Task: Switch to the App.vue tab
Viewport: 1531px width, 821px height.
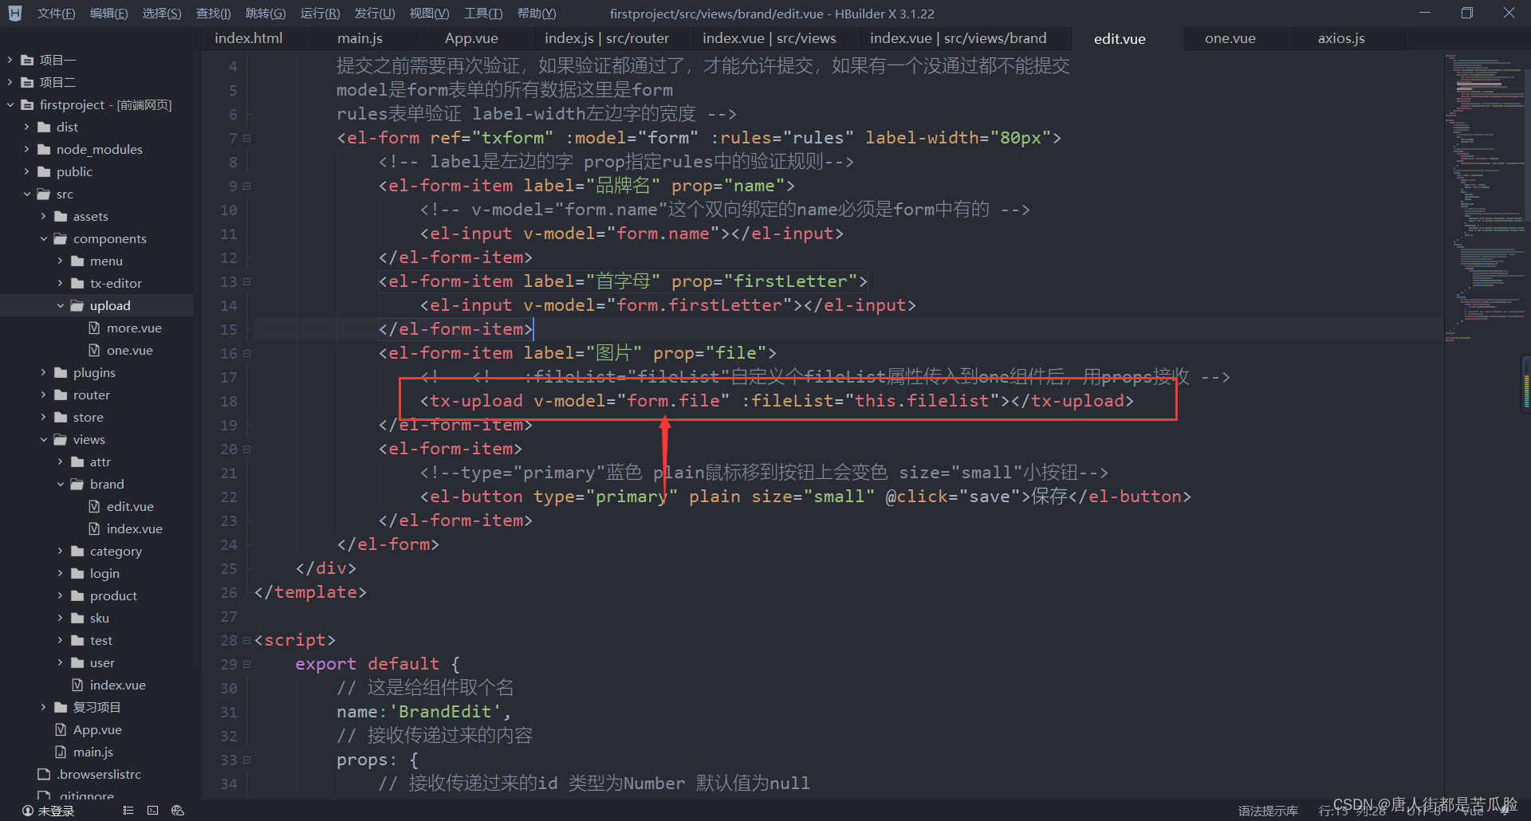Action: click(x=471, y=38)
